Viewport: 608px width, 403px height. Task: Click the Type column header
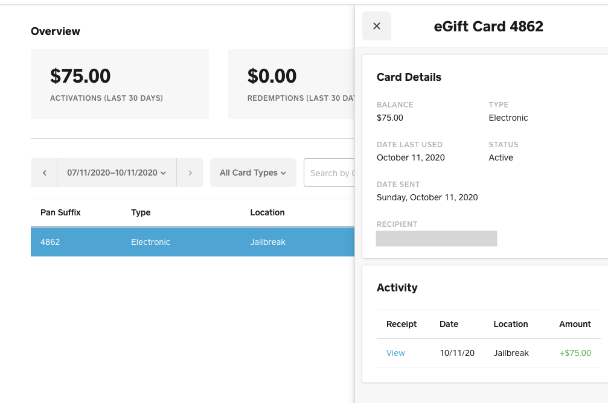tap(141, 212)
